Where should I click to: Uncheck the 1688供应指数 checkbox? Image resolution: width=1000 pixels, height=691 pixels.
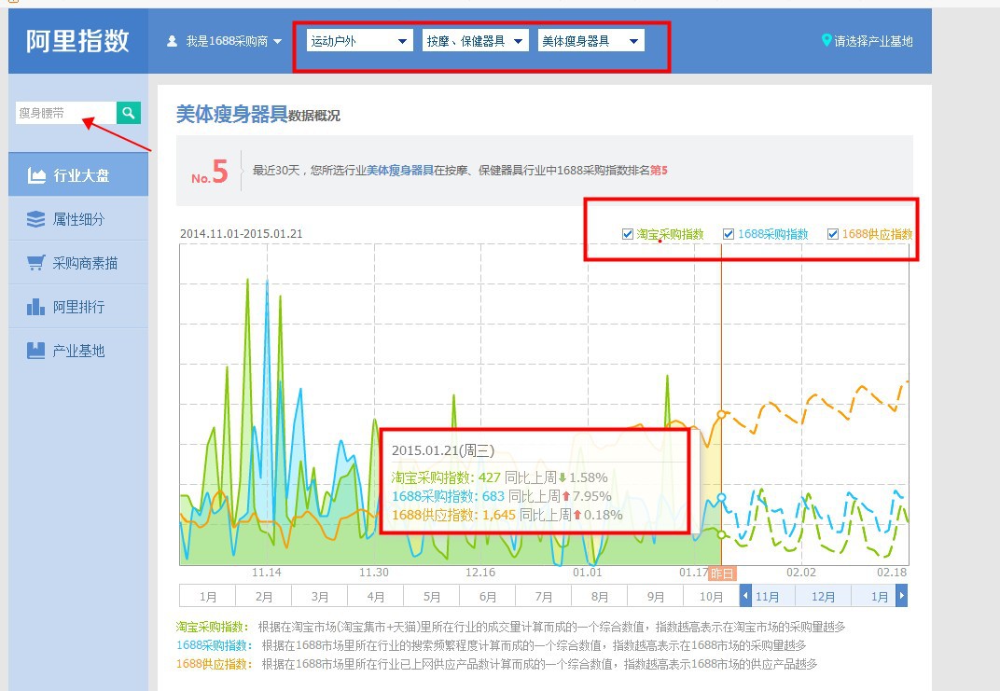833,234
